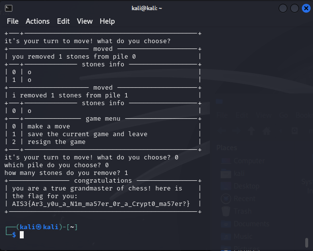Screen dimensions: 313x251
Task: Click the terminal scrollbar thumb
Action: pyautogui.click(x=306, y=242)
